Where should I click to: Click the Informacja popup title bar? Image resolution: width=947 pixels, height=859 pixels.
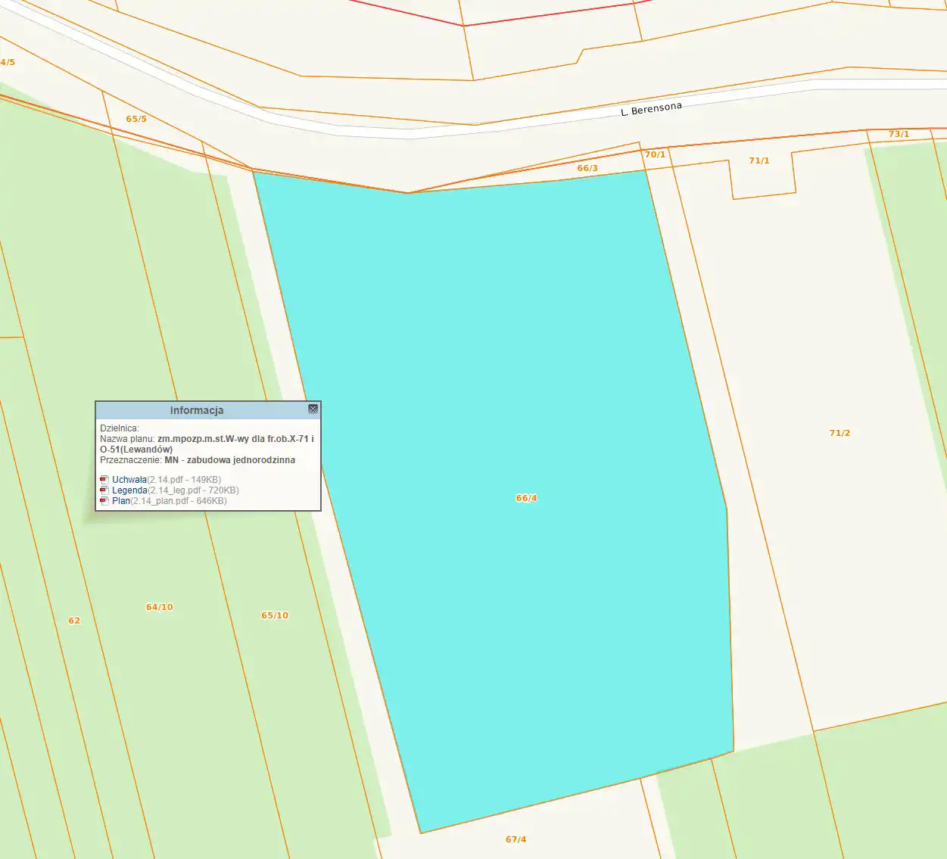coord(208,410)
